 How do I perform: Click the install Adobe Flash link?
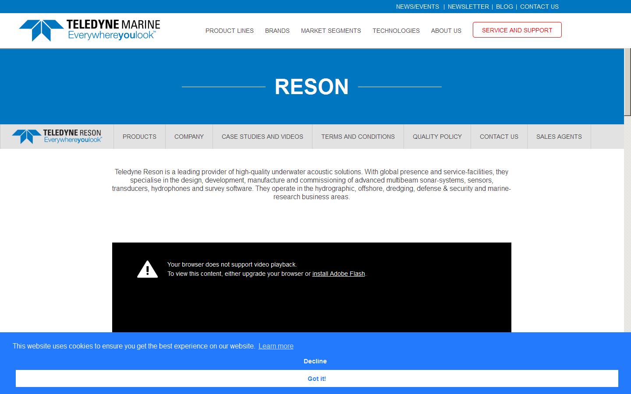[338, 274]
